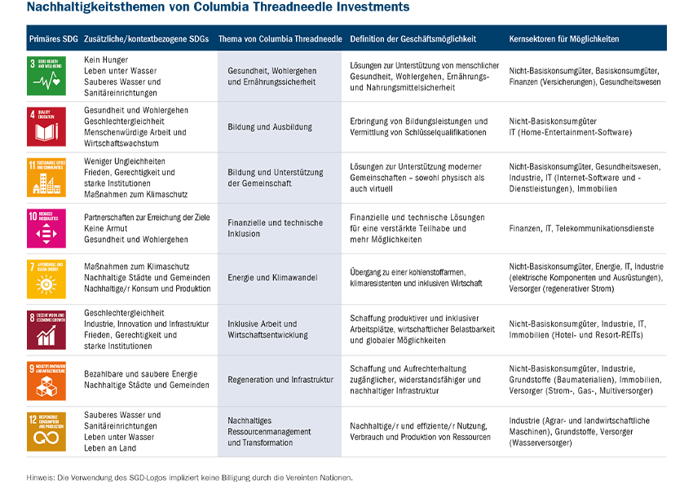Screen dimensions: 693x489
Task: Select 'Bildung und Unterstützung der Gemeinschaft' cell
Action: click(280, 178)
